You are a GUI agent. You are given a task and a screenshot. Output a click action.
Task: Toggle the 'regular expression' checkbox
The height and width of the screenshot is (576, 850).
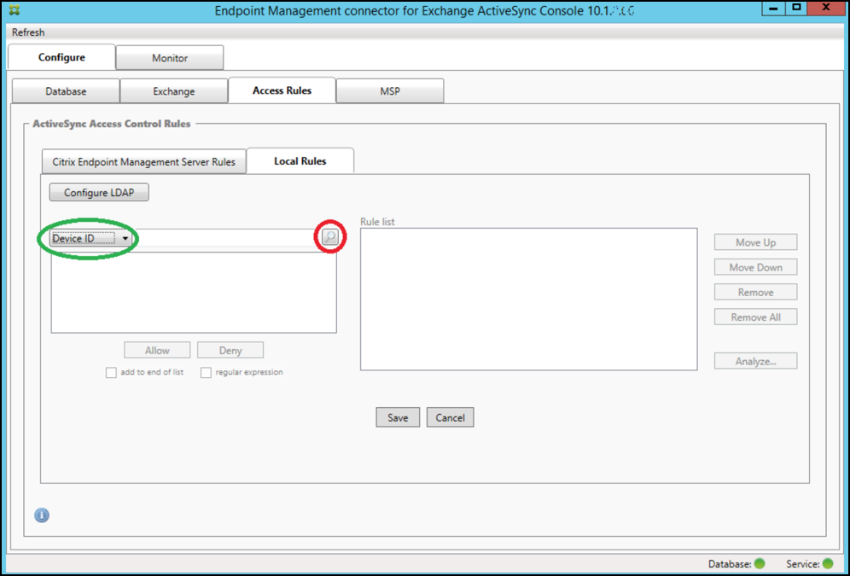[x=206, y=373]
